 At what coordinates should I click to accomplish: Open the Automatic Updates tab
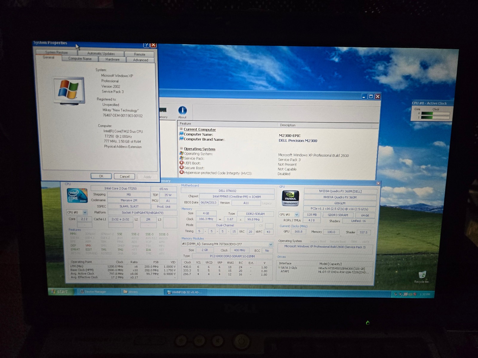[101, 54]
